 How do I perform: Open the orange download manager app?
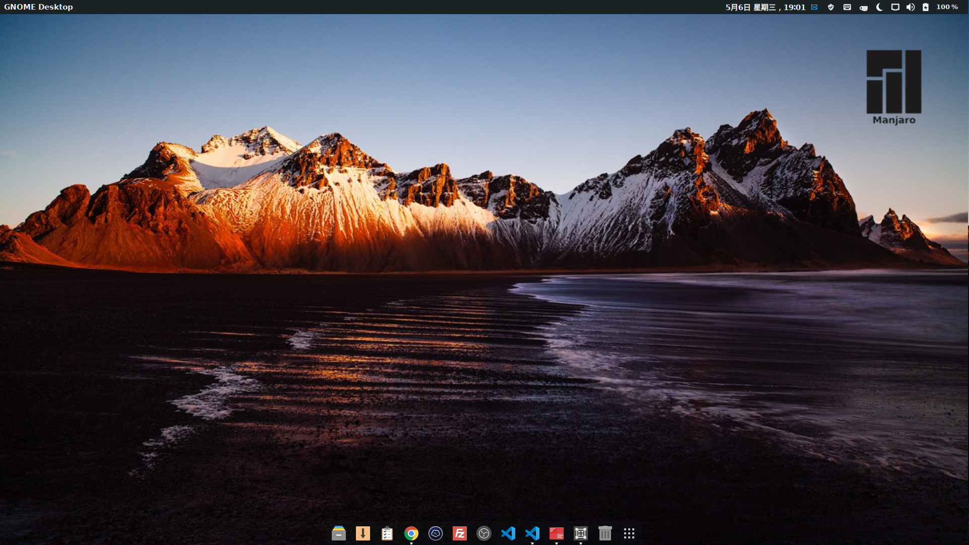tap(363, 533)
